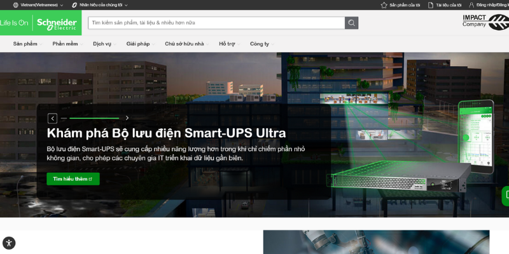Go to the next carousel slide
The image size is (509, 254).
pyautogui.click(x=127, y=118)
